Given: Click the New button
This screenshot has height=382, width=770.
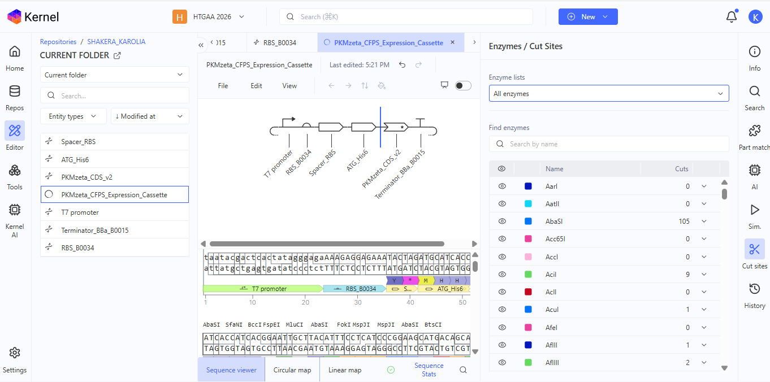Looking at the screenshot, I should (588, 17).
